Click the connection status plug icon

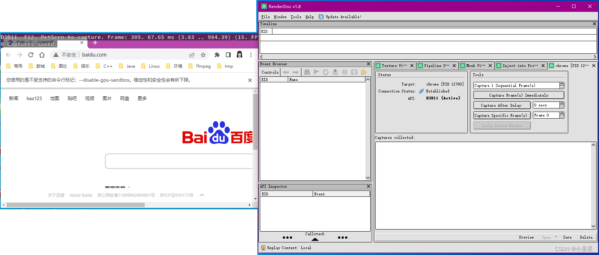[421, 91]
